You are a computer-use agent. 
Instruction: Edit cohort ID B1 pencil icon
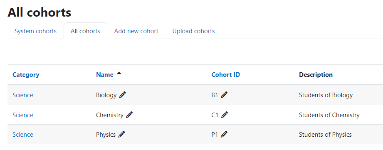click(224, 95)
